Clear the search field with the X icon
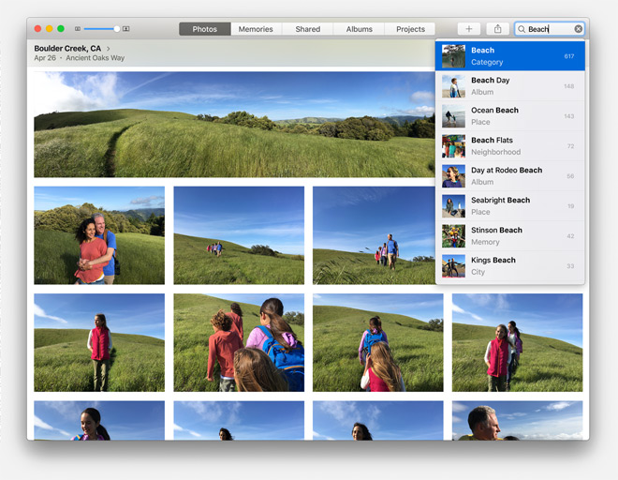Image resolution: width=618 pixels, height=480 pixels. (578, 29)
